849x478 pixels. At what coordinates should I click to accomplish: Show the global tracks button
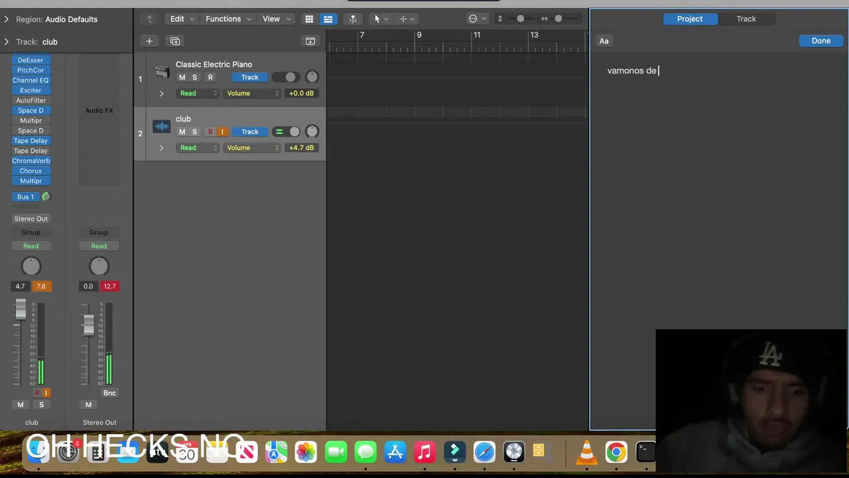coord(310,41)
